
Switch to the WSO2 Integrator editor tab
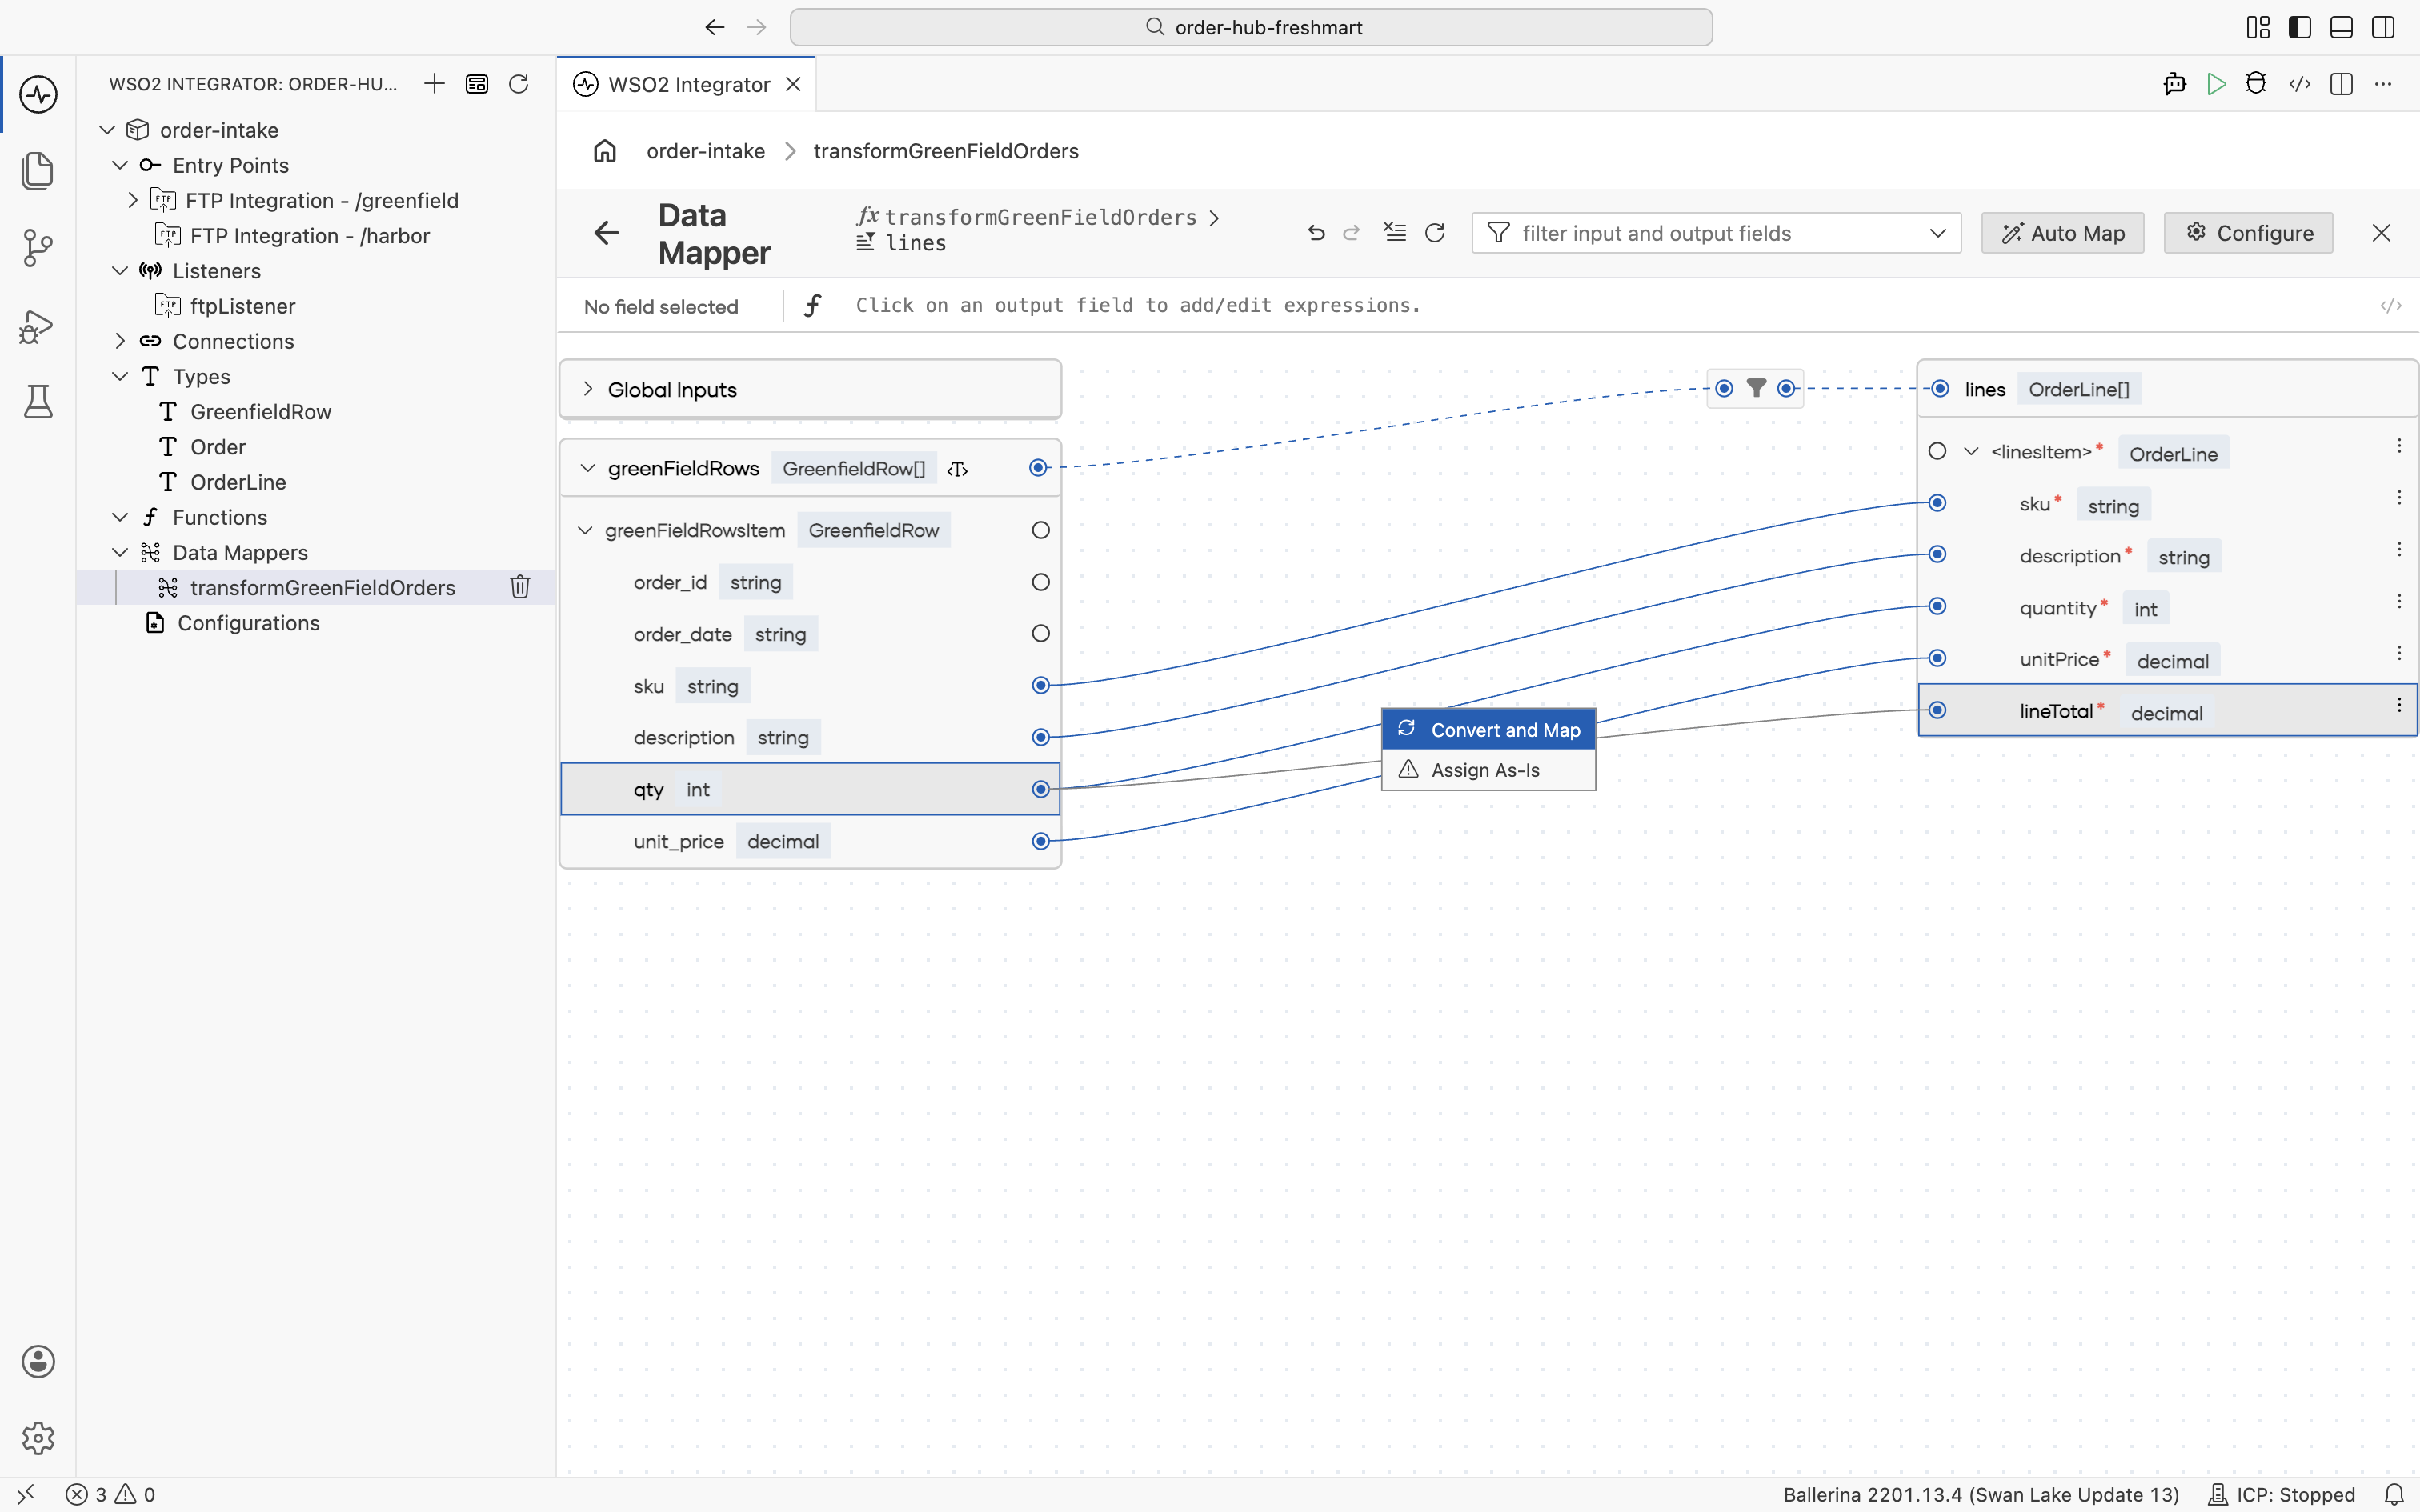pyautogui.click(x=687, y=84)
